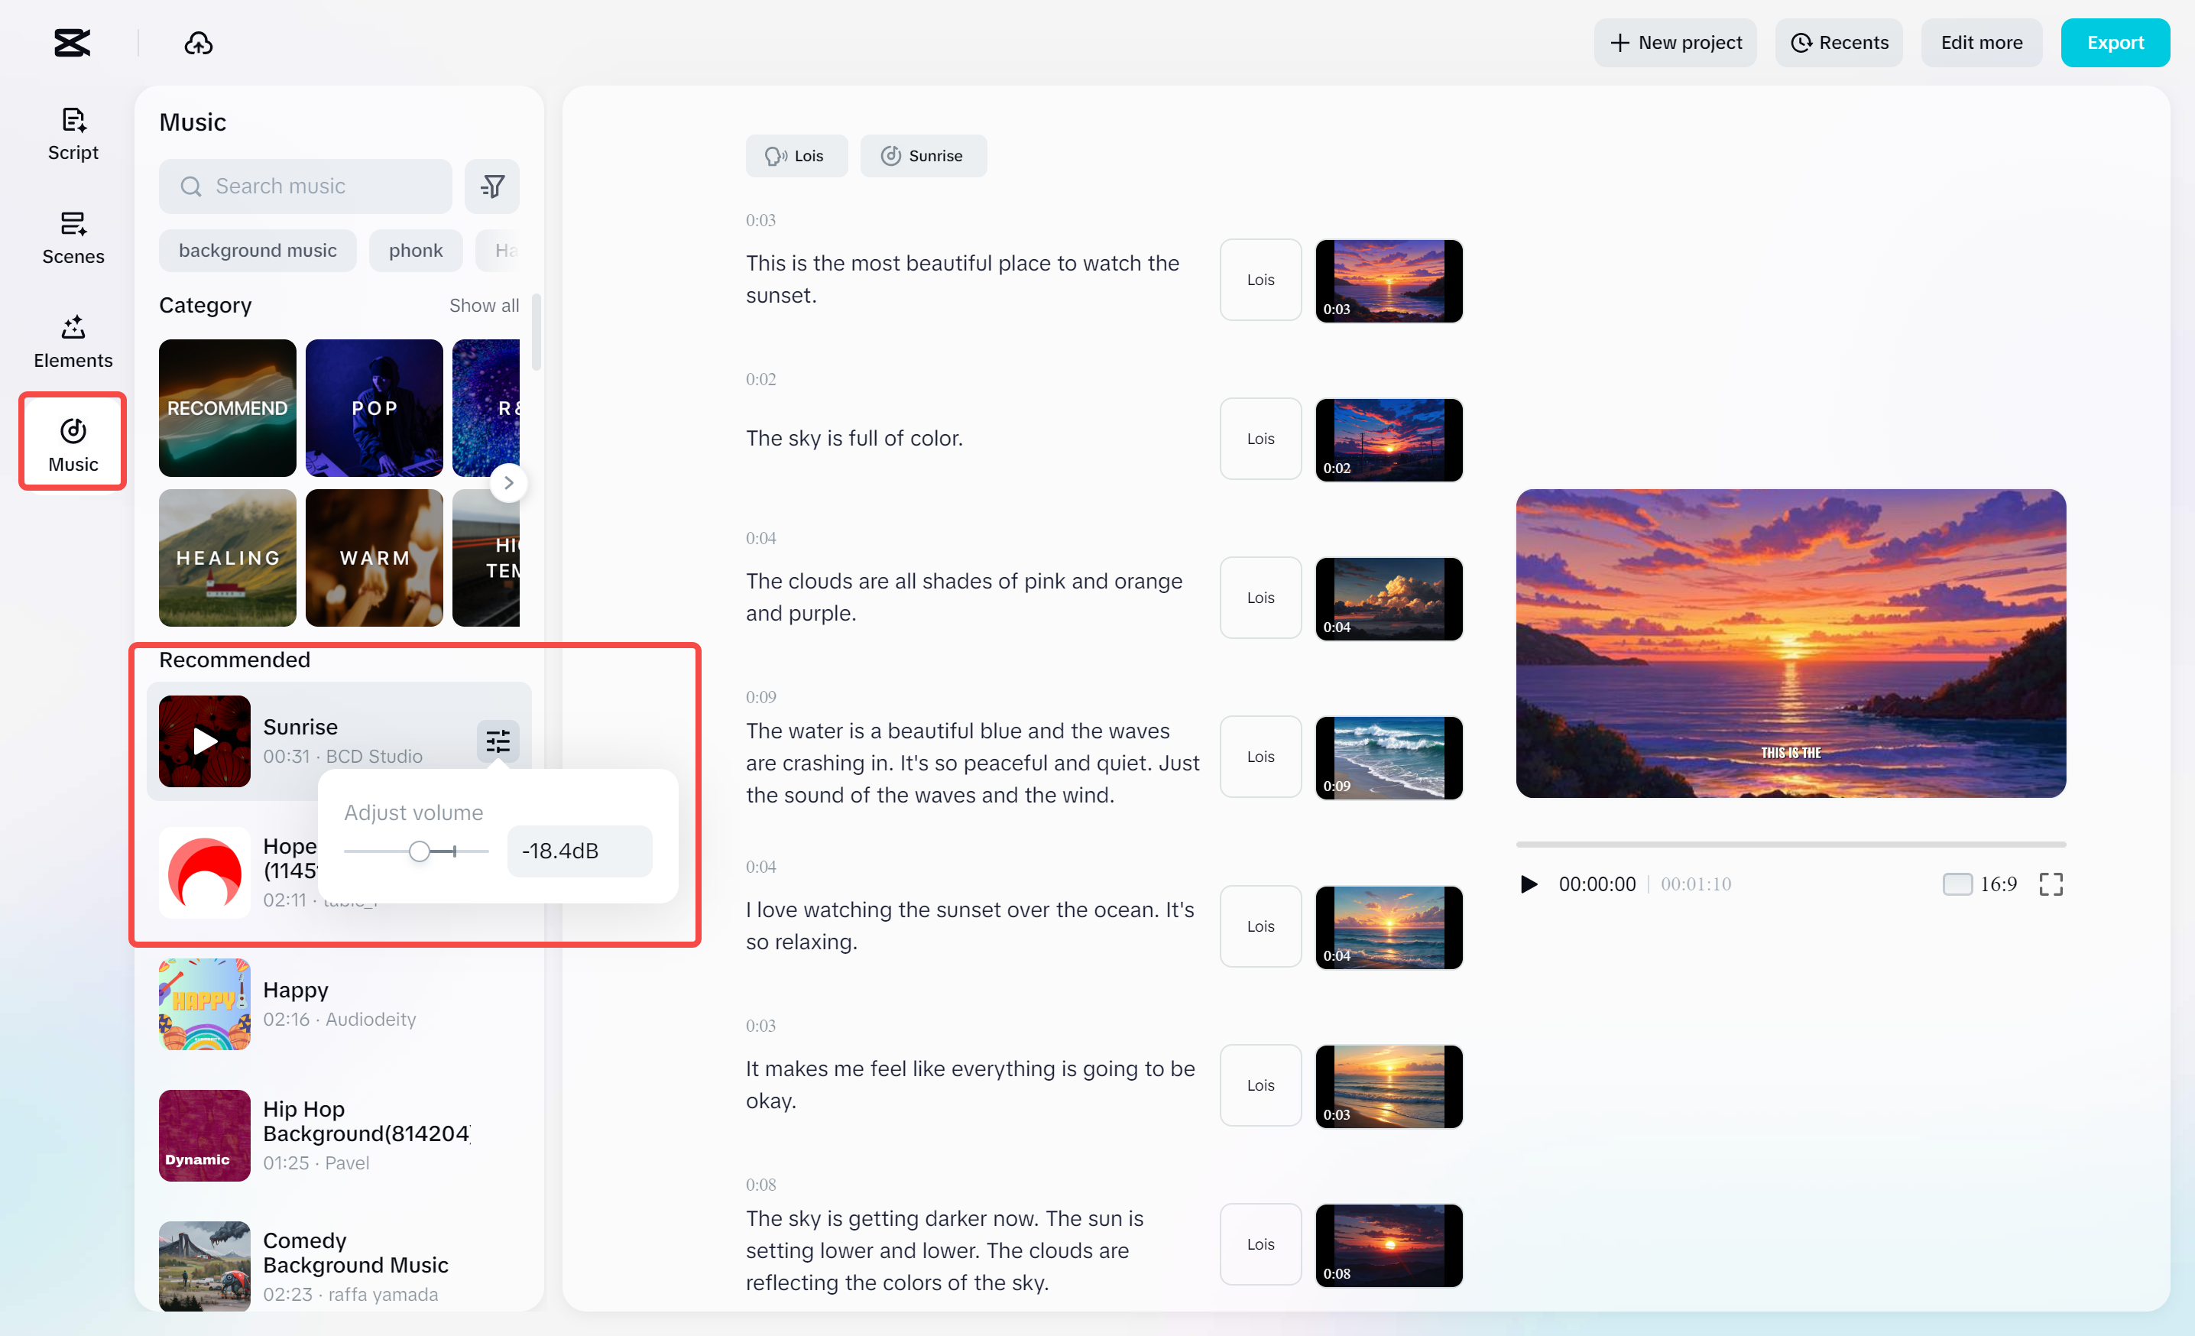Toggle the Sunrise music chip
Screen dimensions: 2195x1336
coord(923,155)
